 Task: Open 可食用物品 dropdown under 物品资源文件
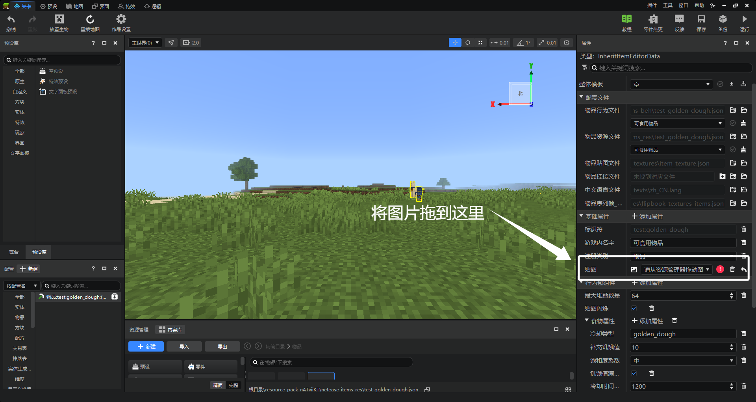click(x=678, y=150)
